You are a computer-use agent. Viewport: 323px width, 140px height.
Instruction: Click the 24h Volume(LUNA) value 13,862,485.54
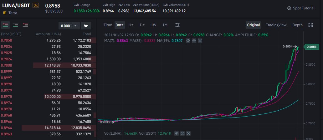[144, 11]
